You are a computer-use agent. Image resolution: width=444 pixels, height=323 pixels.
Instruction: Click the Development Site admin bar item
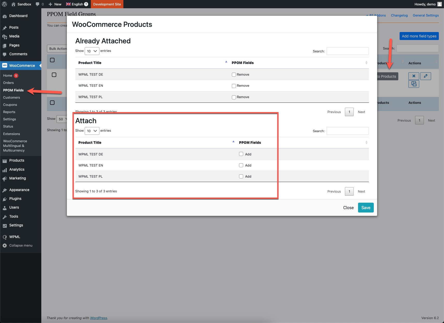point(107,4)
